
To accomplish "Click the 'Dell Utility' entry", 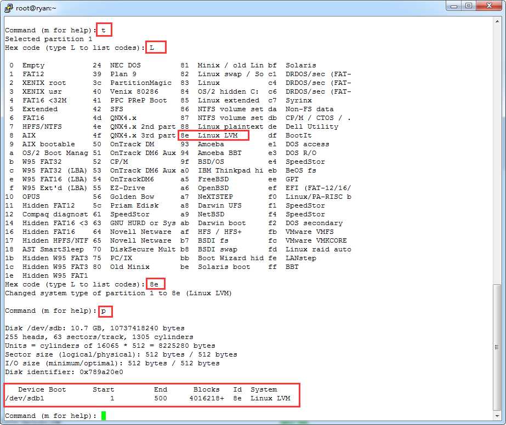I will pyautogui.click(x=312, y=127).
